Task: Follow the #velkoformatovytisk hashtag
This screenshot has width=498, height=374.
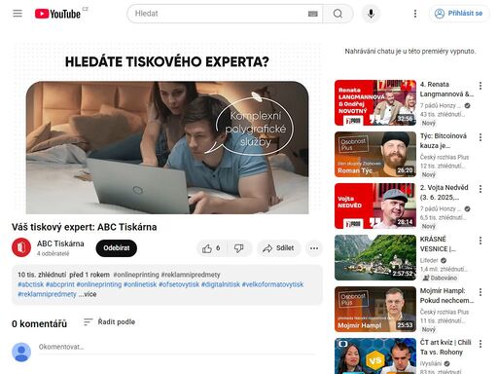Action: 272,284
